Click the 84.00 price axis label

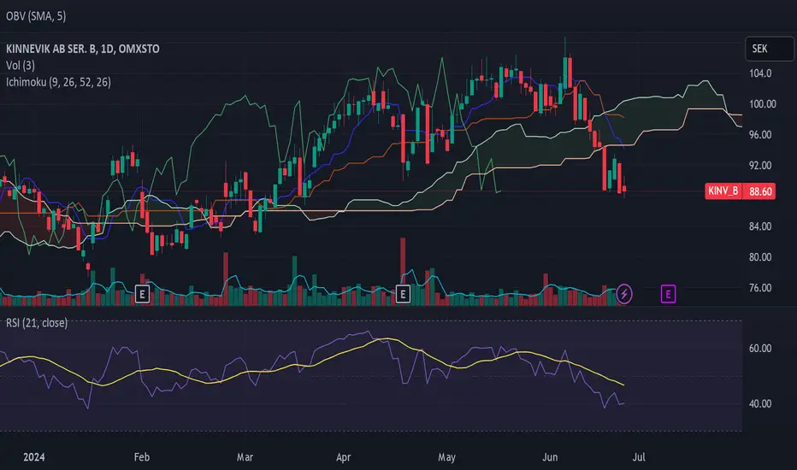[x=760, y=226]
